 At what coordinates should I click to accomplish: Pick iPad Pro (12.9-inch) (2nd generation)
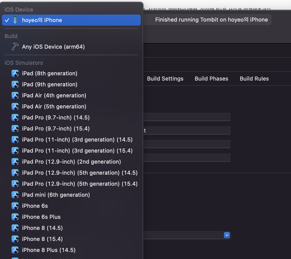tap(71, 162)
